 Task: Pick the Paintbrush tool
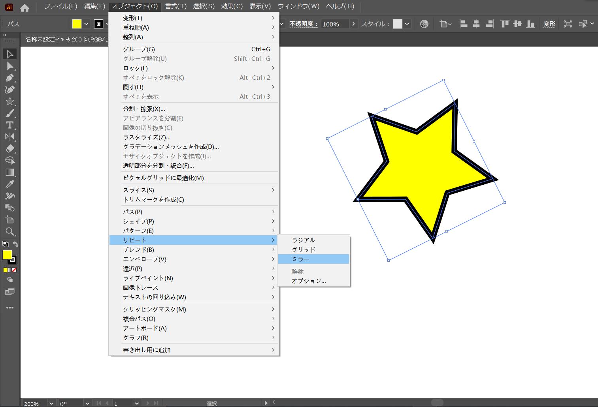click(x=10, y=113)
